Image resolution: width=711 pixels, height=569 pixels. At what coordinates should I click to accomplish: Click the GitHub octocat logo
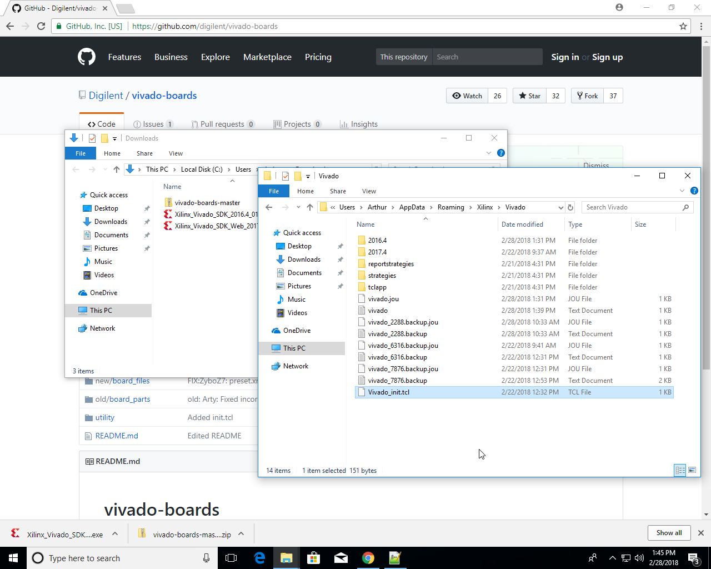tap(86, 57)
